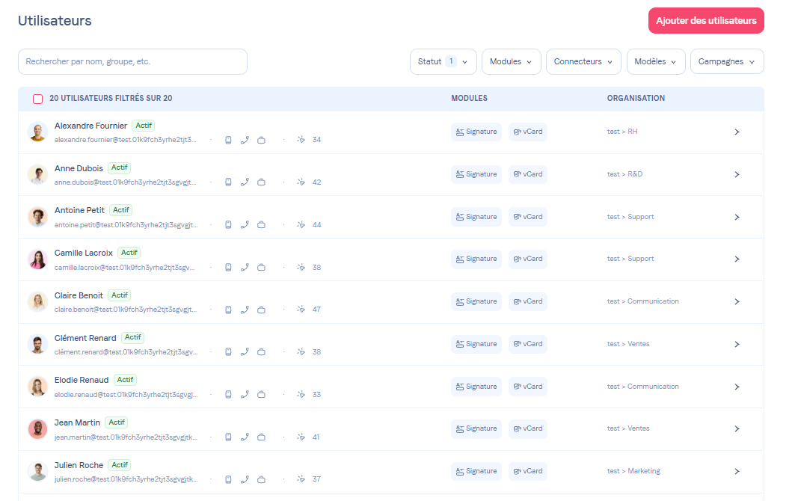
Task: Click the mobile icon in Antoine Petit's row
Action: [228, 224]
